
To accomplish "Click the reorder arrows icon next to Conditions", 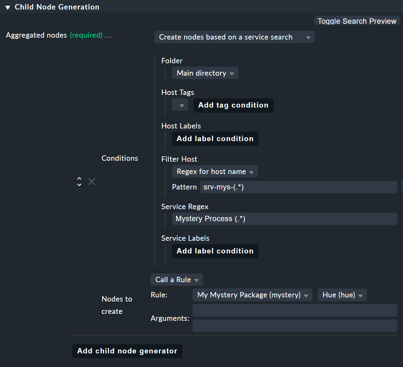I will coord(79,182).
